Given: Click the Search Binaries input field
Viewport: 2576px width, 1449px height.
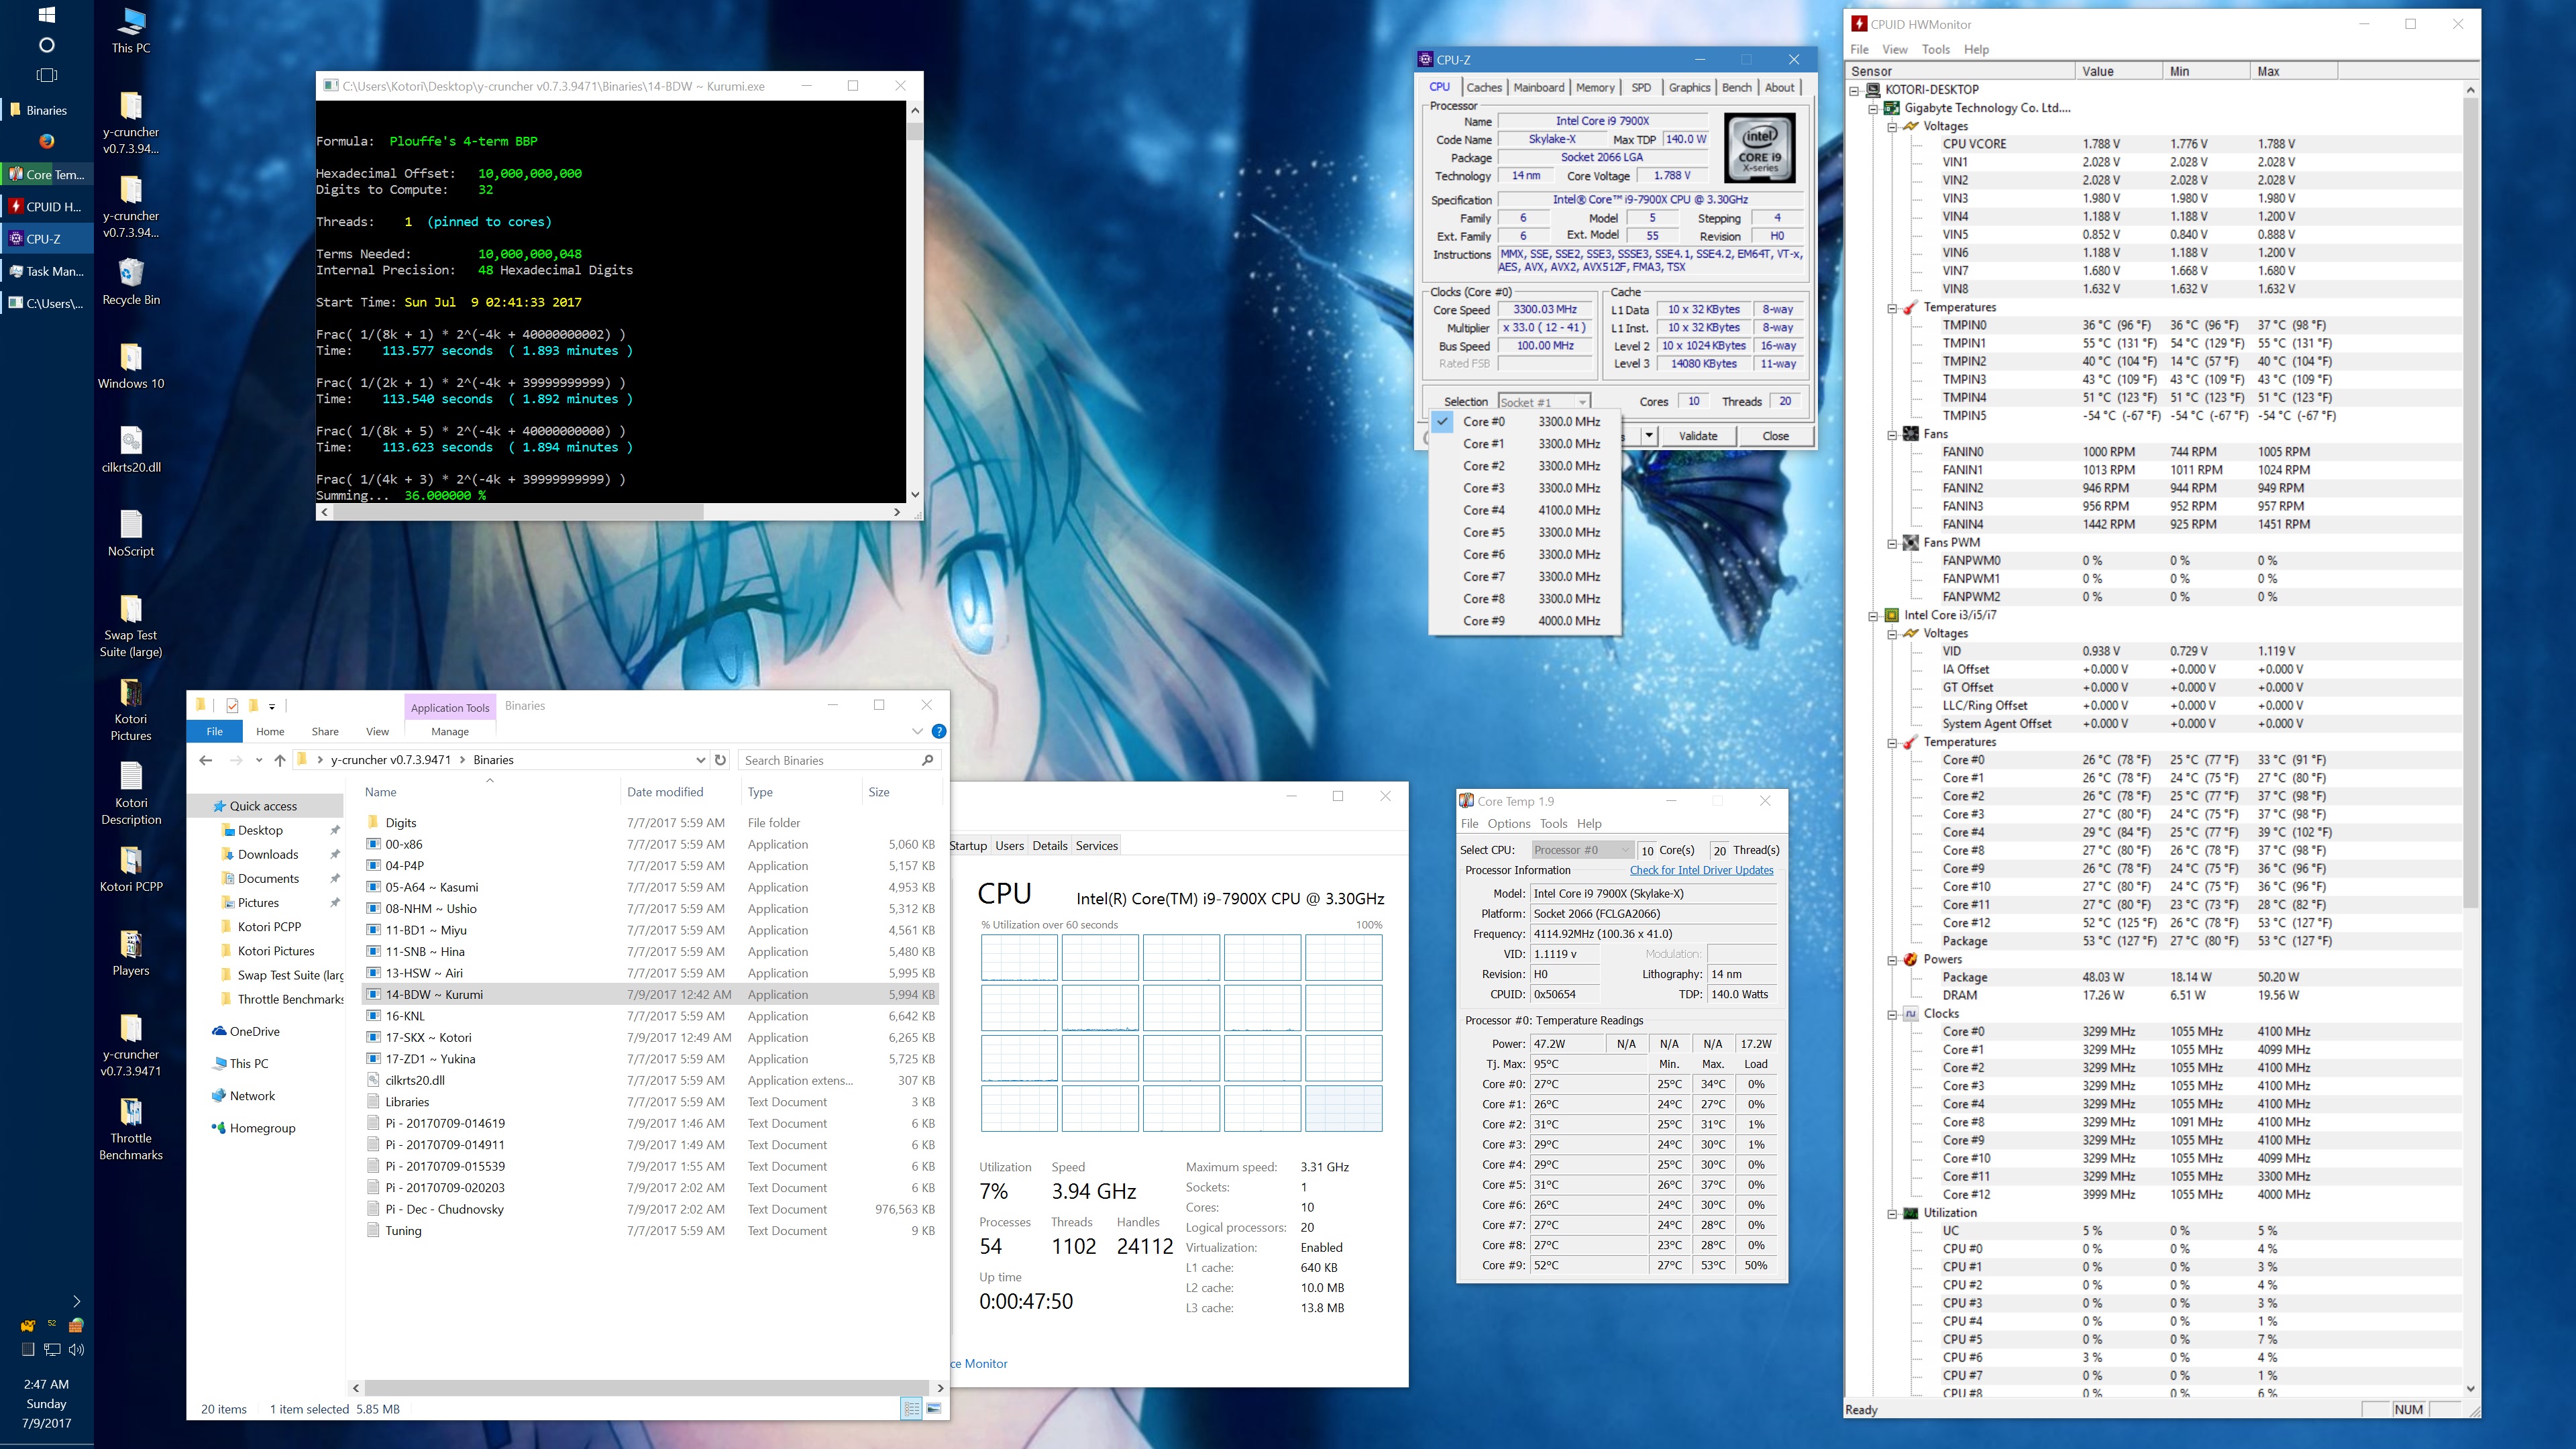Looking at the screenshot, I should 830,760.
